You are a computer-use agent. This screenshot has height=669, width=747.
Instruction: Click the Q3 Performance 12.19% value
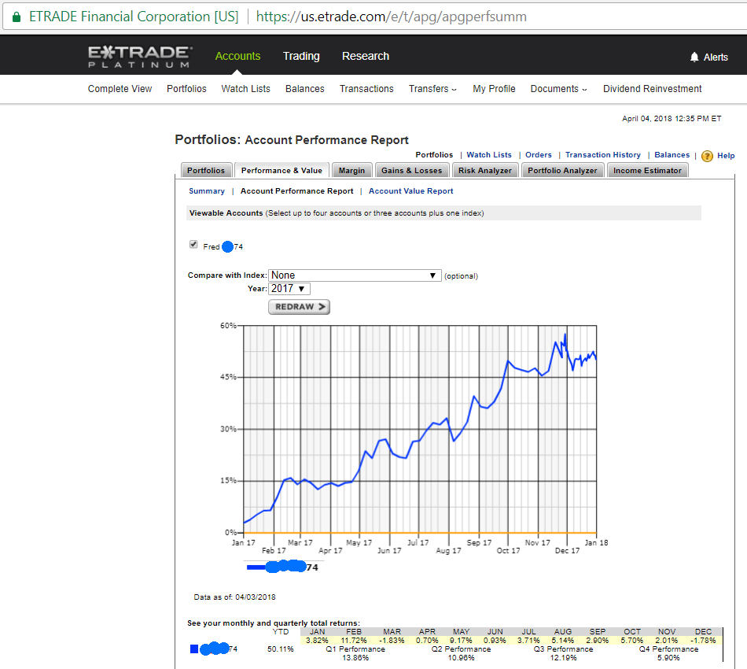[x=563, y=657]
